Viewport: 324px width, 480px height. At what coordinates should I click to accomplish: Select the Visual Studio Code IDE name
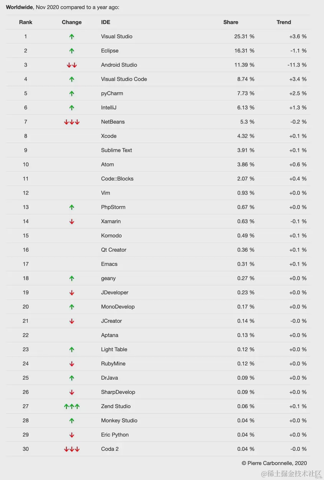pos(124,79)
